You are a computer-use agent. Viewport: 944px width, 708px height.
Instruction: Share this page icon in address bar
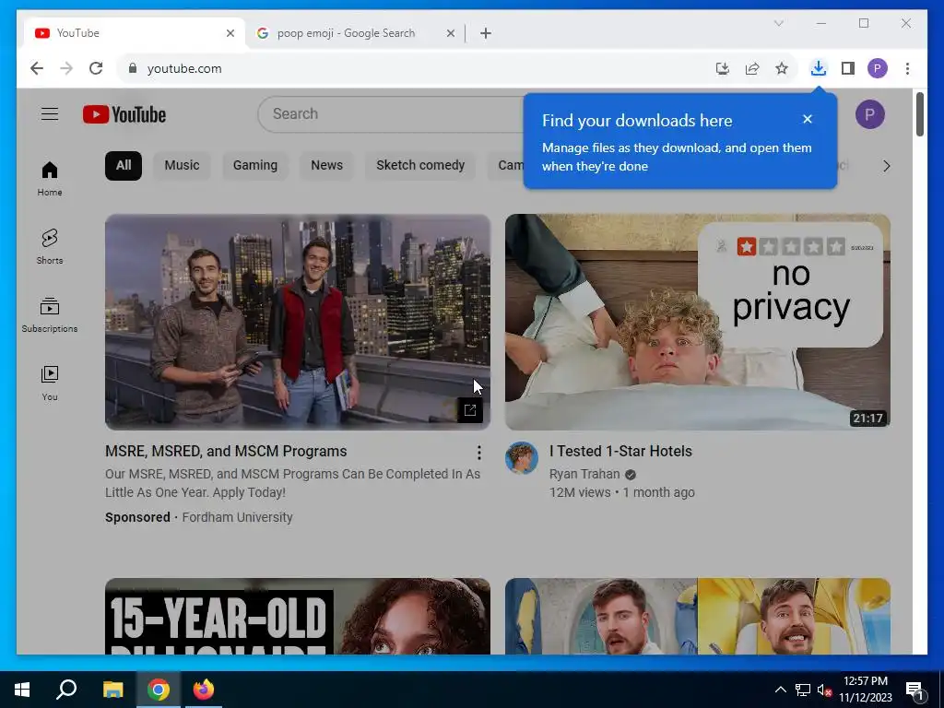click(x=752, y=68)
